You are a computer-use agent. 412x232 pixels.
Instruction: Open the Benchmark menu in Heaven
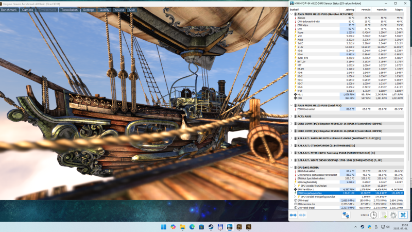pos(9,10)
